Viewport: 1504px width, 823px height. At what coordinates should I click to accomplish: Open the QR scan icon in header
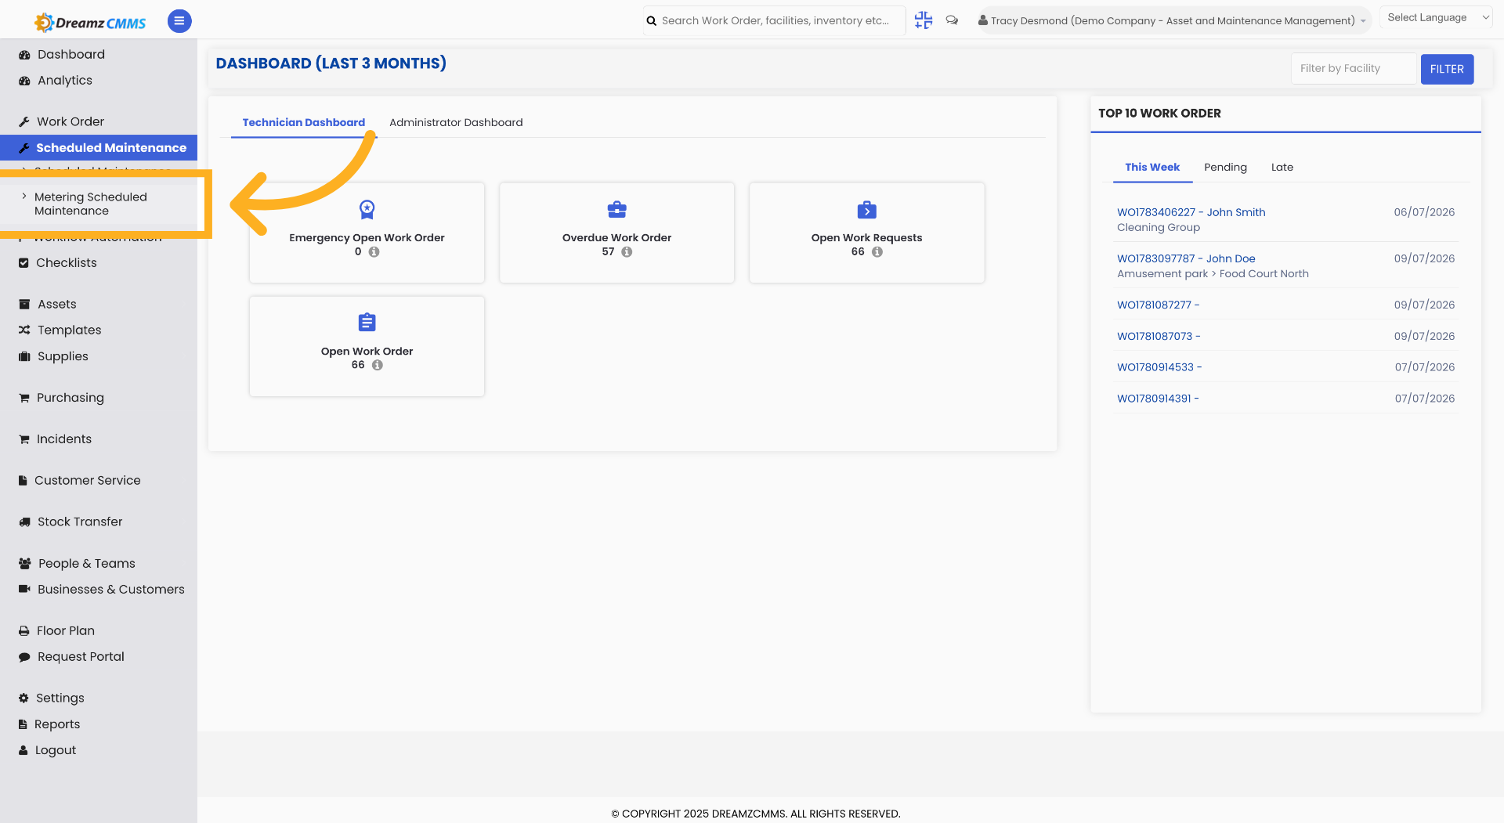point(924,20)
